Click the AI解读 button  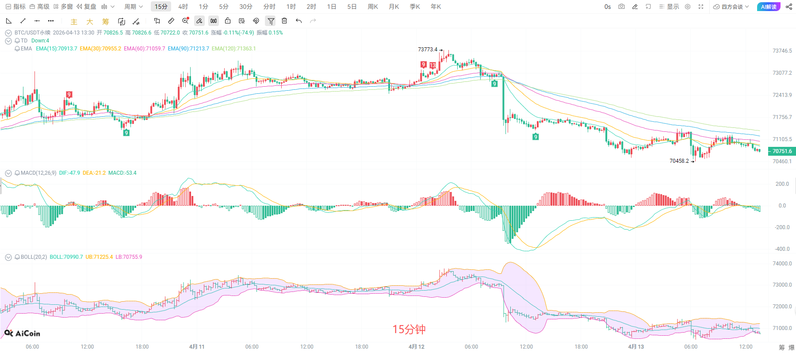click(x=769, y=7)
